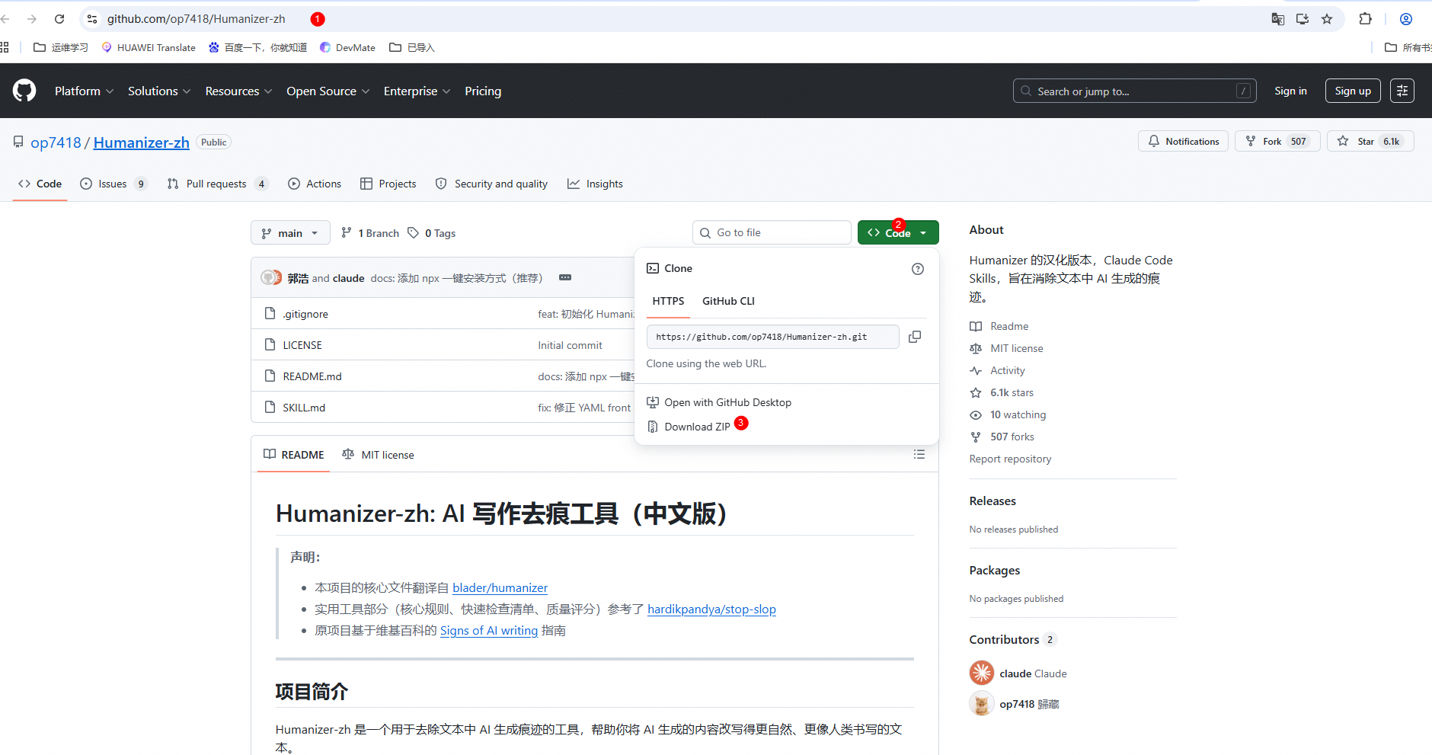This screenshot has height=755, width=1432.
Task: View the 0 Tags list
Action: [432, 233]
